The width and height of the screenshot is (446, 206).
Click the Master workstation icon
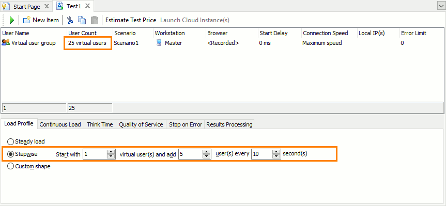pyautogui.click(x=159, y=43)
